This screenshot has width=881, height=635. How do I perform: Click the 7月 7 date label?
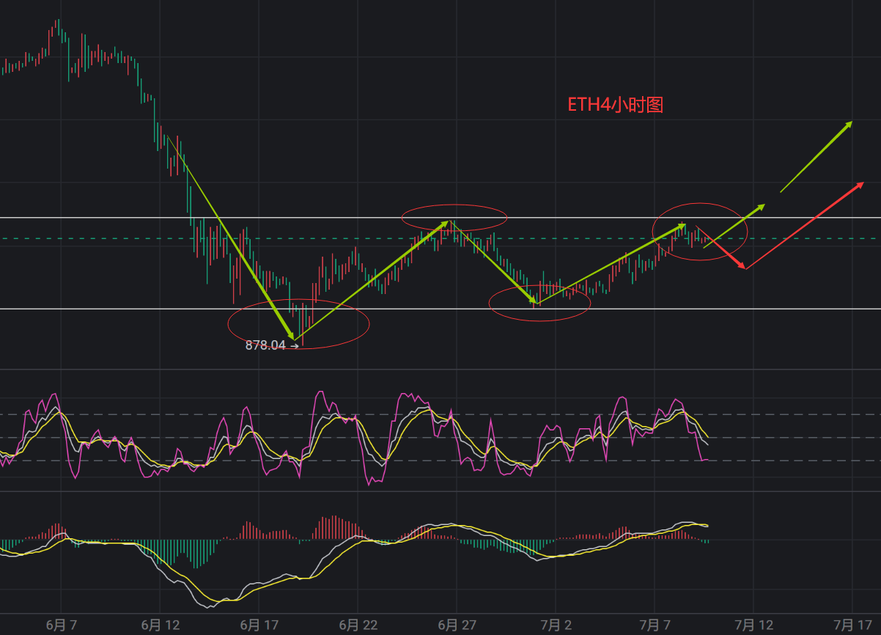655,625
